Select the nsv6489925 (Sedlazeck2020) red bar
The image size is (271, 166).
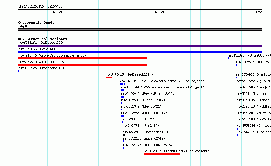point(83,65)
